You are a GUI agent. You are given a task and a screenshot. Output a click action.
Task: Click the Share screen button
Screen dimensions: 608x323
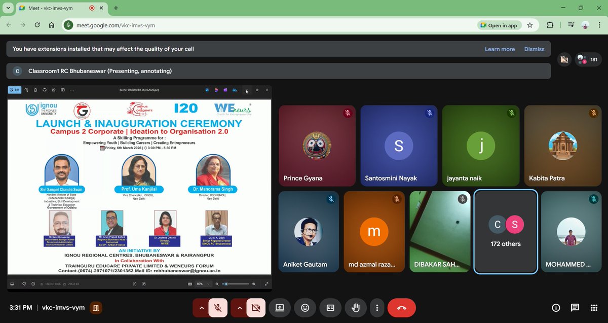pyautogui.click(x=280, y=307)
